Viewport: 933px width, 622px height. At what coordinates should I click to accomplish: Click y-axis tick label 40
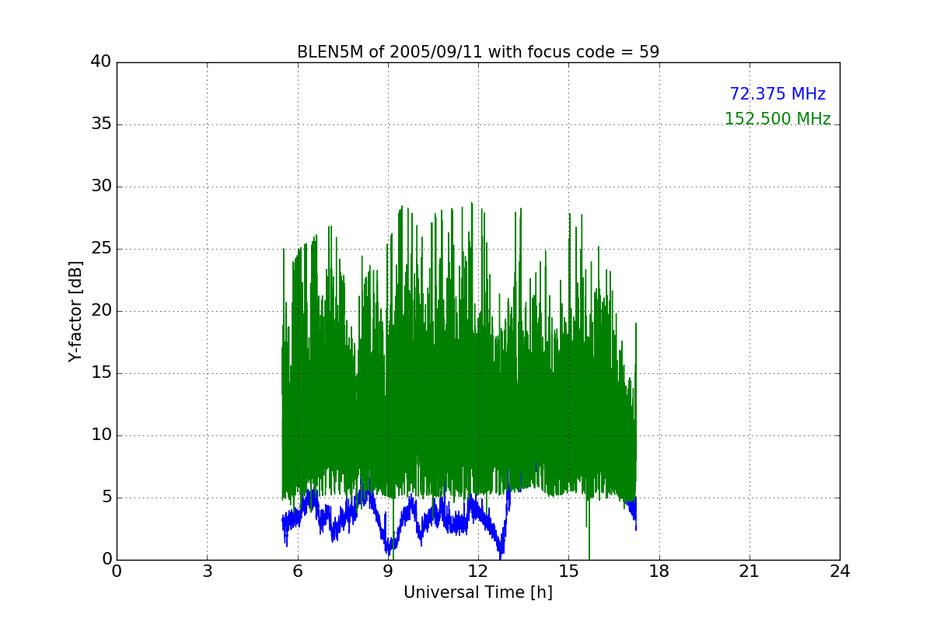pos(101,62)
